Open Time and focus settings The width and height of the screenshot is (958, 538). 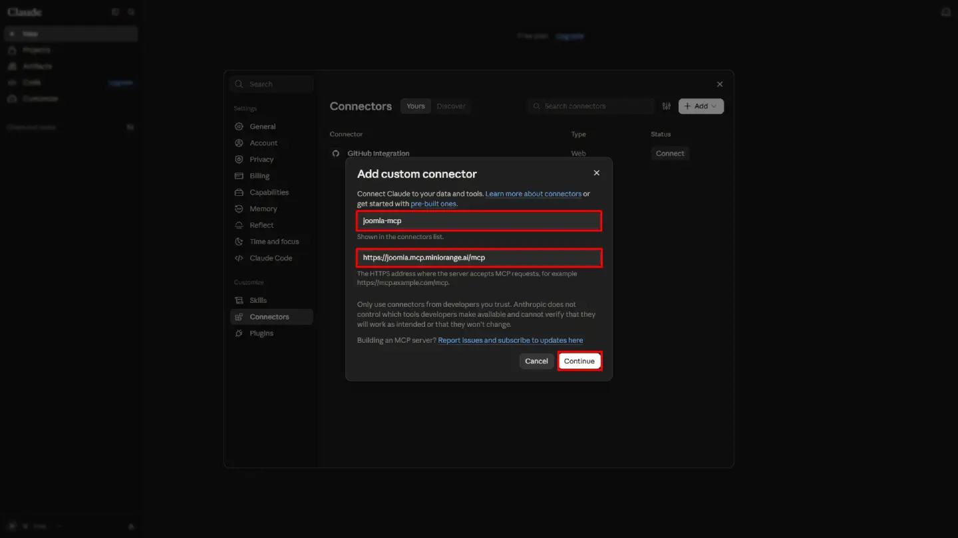(271, 242)
